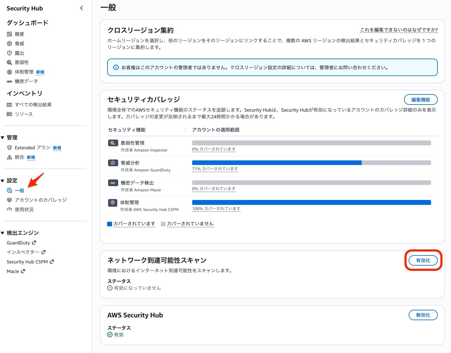This screenshot has height=353, width=451.
Task: Click the 一般 settings icon
Action: [x=10, y=190]
